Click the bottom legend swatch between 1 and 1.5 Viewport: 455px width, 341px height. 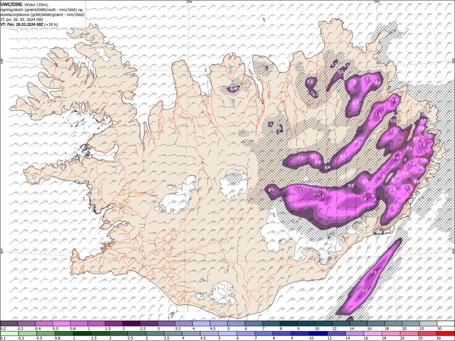(x=82, y=334)
